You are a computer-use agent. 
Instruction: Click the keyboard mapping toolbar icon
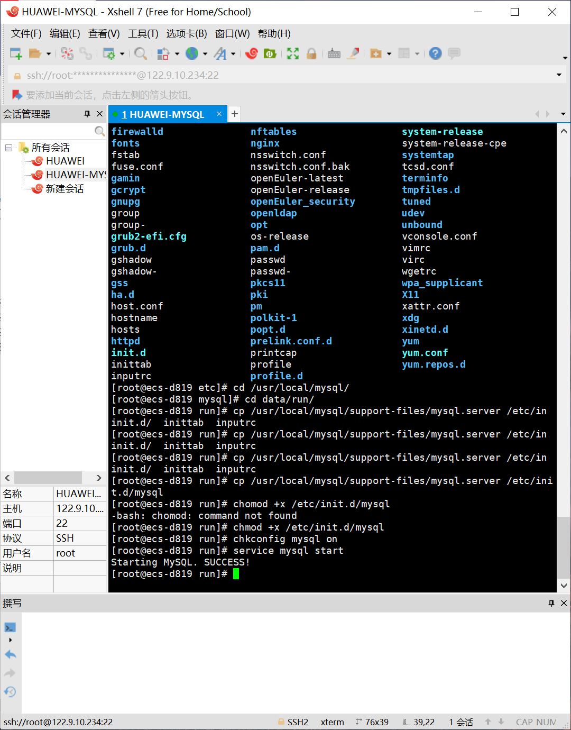pos(334,53)
